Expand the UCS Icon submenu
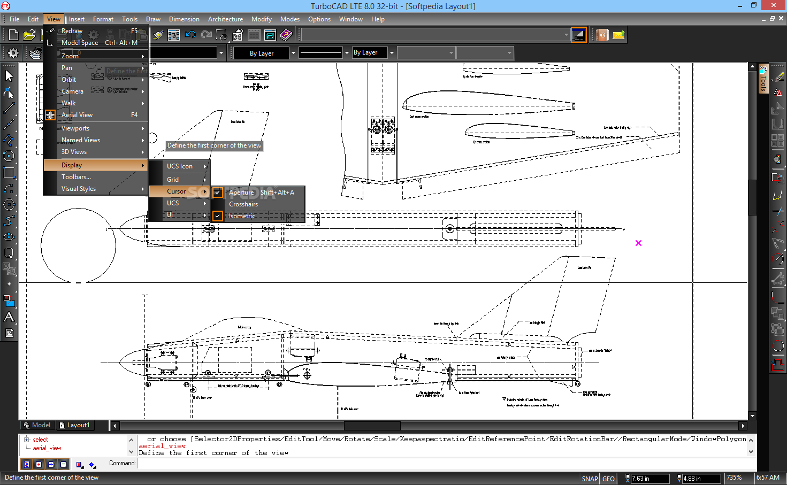 (x=179, y=166)
